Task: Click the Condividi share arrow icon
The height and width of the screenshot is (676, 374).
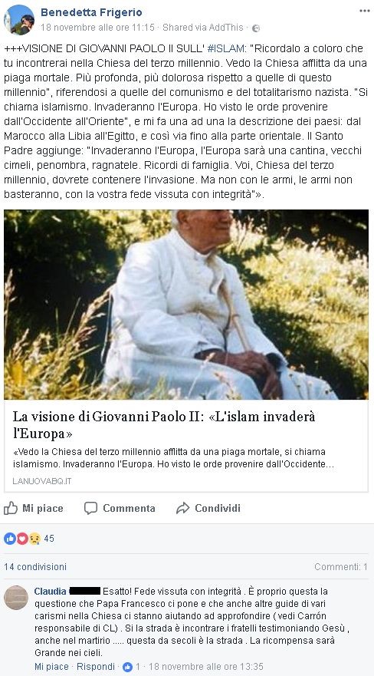Action: [183, 508]
